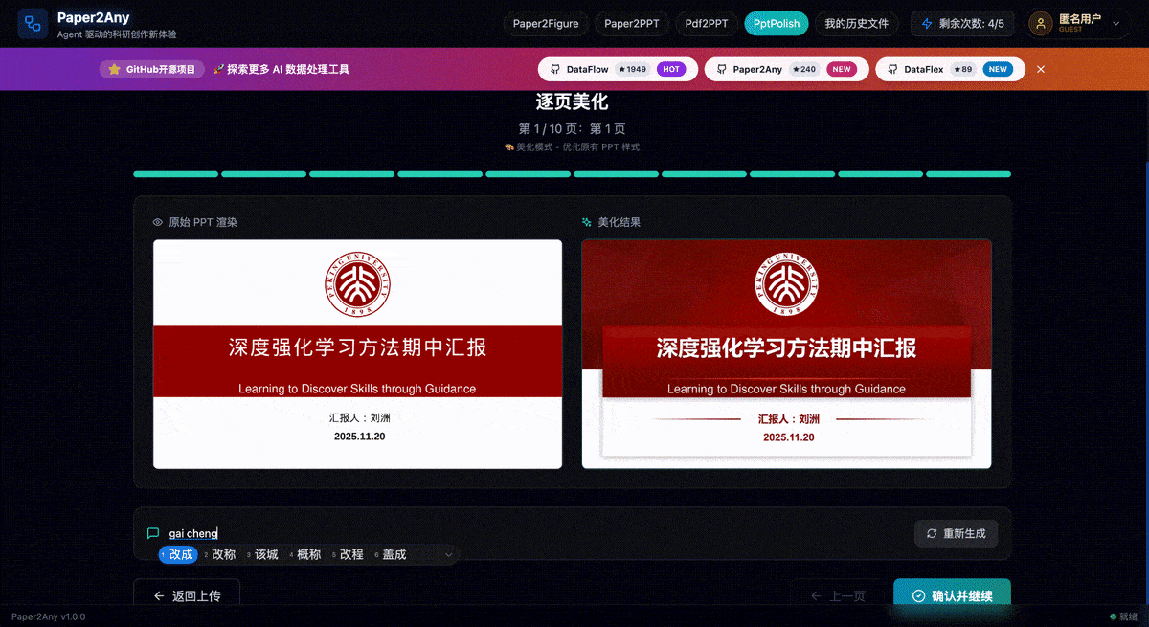Click the first page progress bar segment

[176, 174]
